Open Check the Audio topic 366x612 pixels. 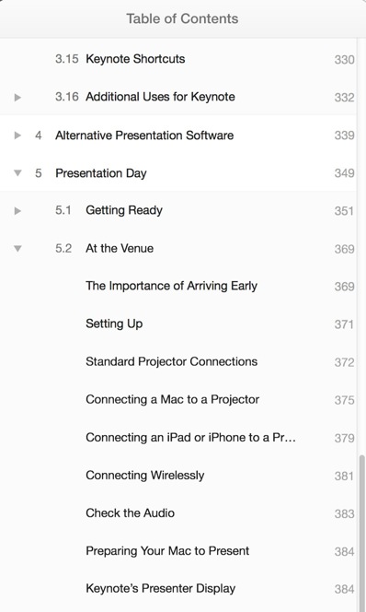(x=130, y=512)
